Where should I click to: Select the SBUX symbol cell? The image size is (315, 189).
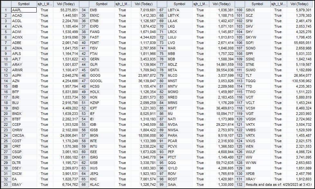[257, 10]
